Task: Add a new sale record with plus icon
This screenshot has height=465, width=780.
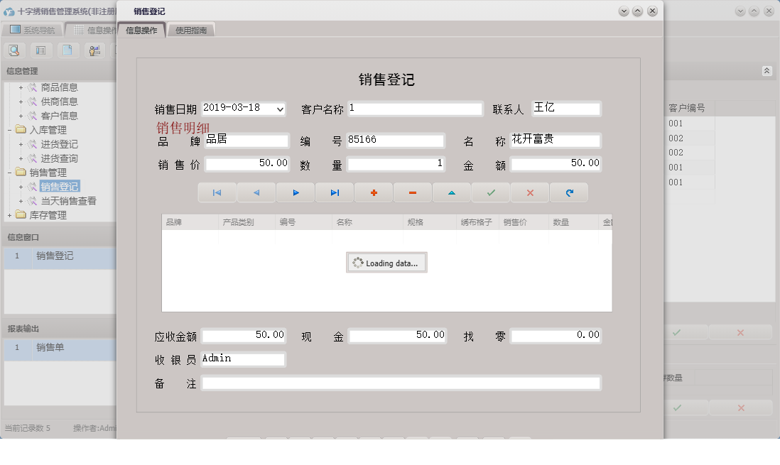Action: (374, 192)
